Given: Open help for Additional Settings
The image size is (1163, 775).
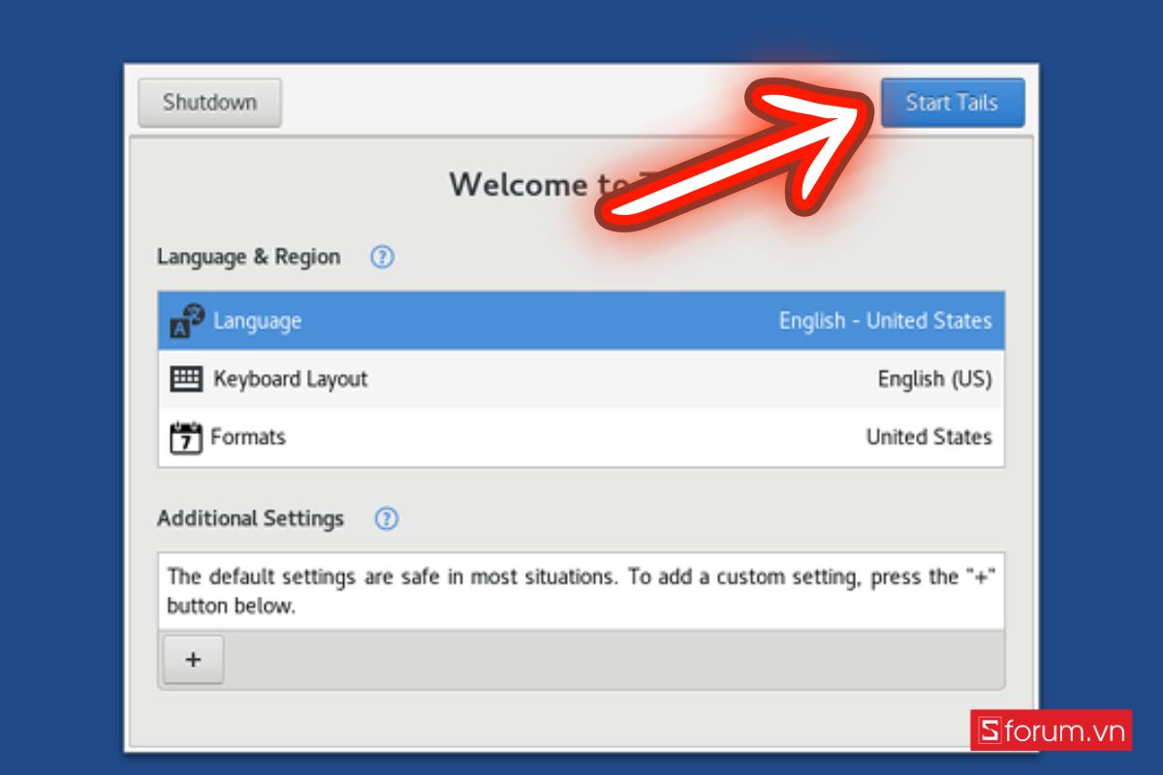Looking at the screenshot, I should point(387,518).
